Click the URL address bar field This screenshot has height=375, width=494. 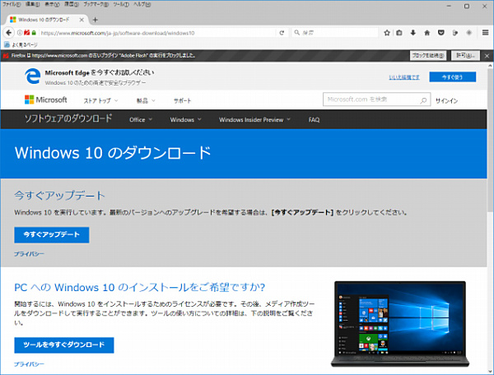click(x=157, y=33)
